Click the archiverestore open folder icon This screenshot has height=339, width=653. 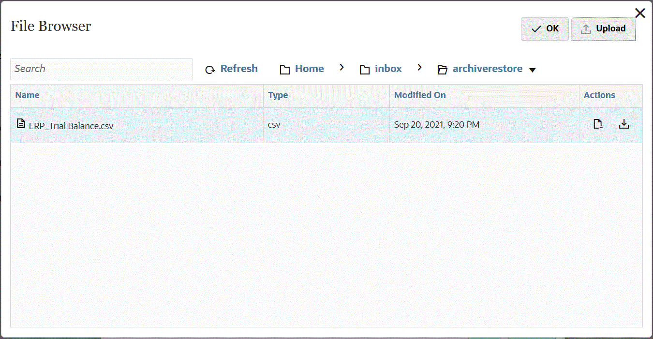pyautogui.click(x=442, y=70)
